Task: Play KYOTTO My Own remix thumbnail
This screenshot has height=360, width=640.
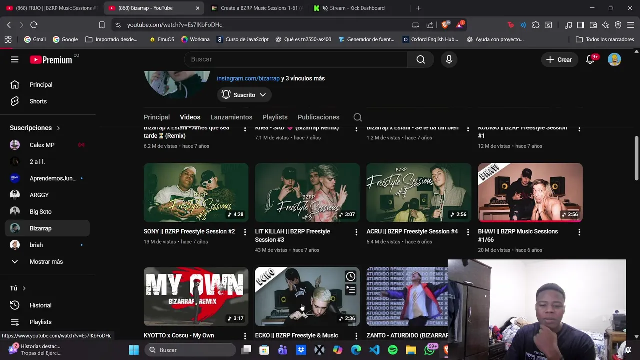Action: pyautogui.click(x=196, y=296)
